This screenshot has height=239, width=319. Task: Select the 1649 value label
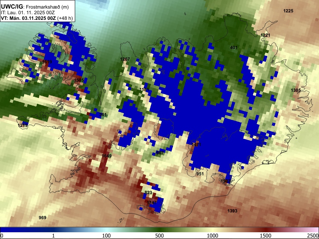pyautogui.click(x=107, y=156)
